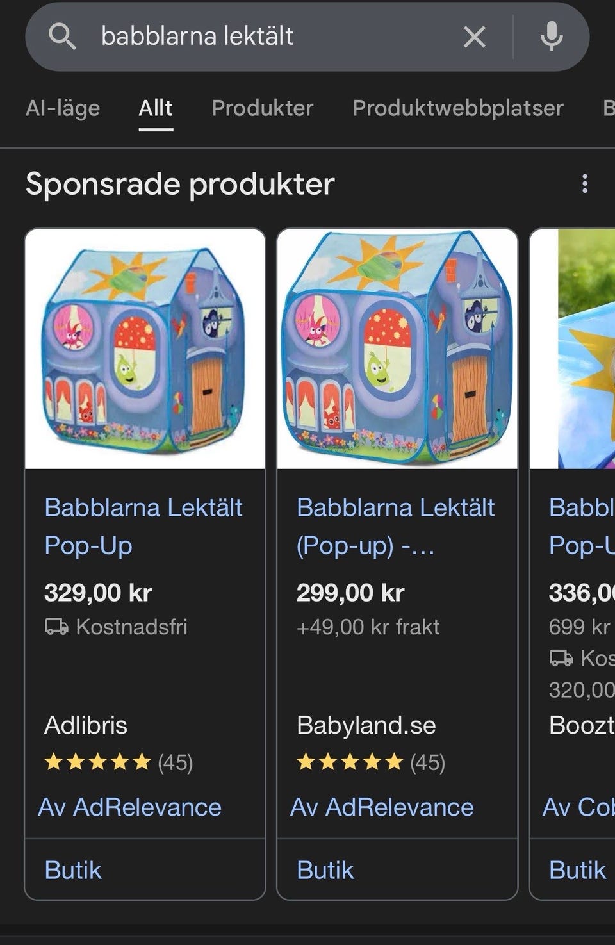Open the Babblarna Lektält (Pop-up) title link
The height and width of the screenshot is (945, 615).
pyautogui.click(x=395, y=526)
